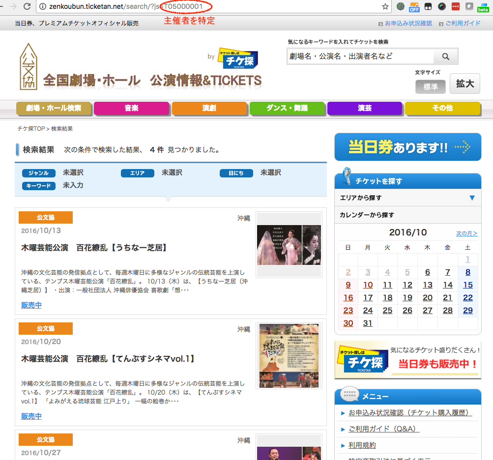Screen dimensions: 493x460
Task: Set text size to 拡大
Action: click(x=464, y=84)
